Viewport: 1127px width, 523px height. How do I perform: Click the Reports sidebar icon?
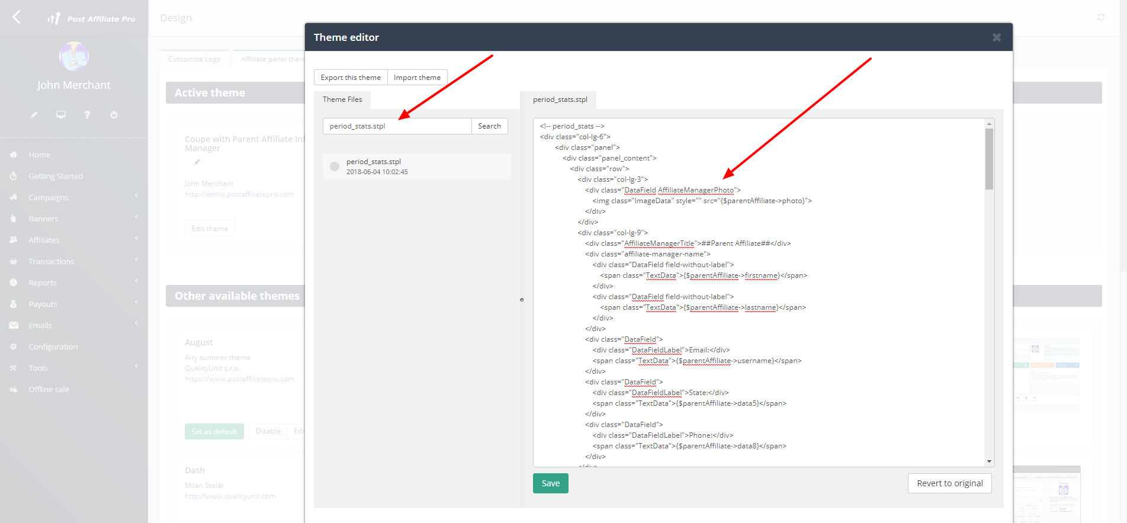14,283
